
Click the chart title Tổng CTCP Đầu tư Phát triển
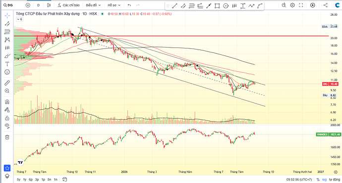[x=48, y=14]
